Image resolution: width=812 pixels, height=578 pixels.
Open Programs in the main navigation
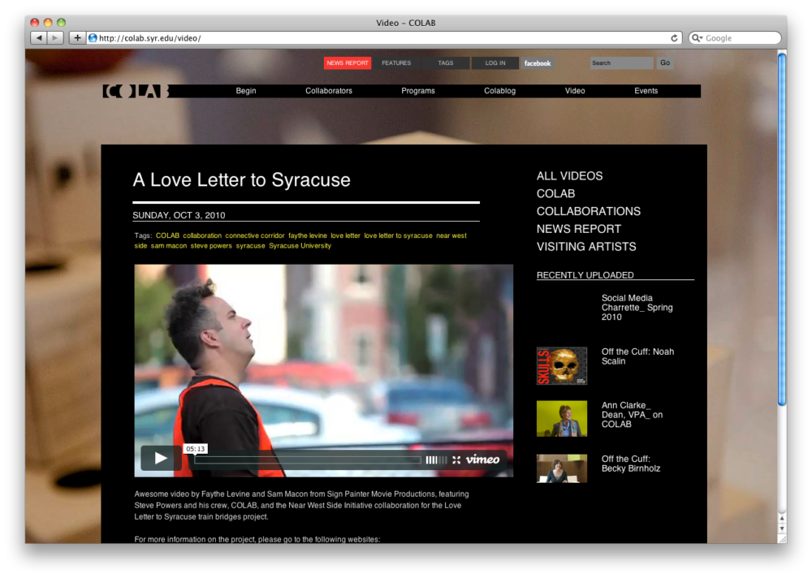point(418,91)
